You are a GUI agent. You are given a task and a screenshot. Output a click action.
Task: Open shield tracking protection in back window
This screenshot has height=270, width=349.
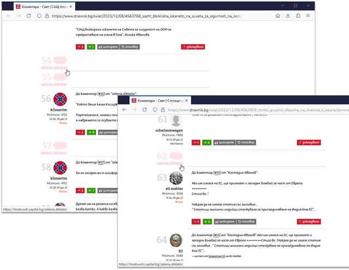(x=39, y=16)
